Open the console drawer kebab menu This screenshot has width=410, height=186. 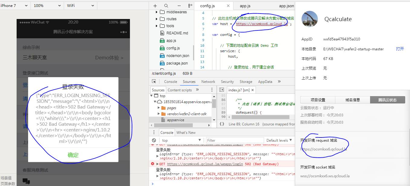(x=154, y=132)
